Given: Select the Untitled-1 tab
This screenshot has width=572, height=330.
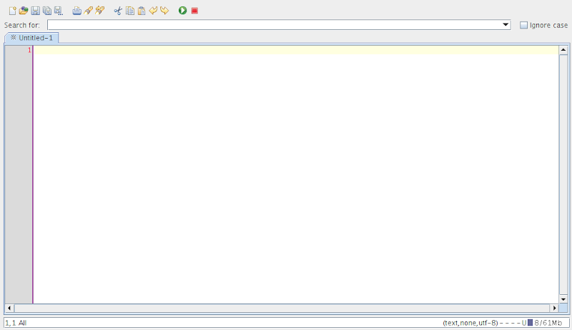Looking at the screenshot, I should [x=31, y=38].
